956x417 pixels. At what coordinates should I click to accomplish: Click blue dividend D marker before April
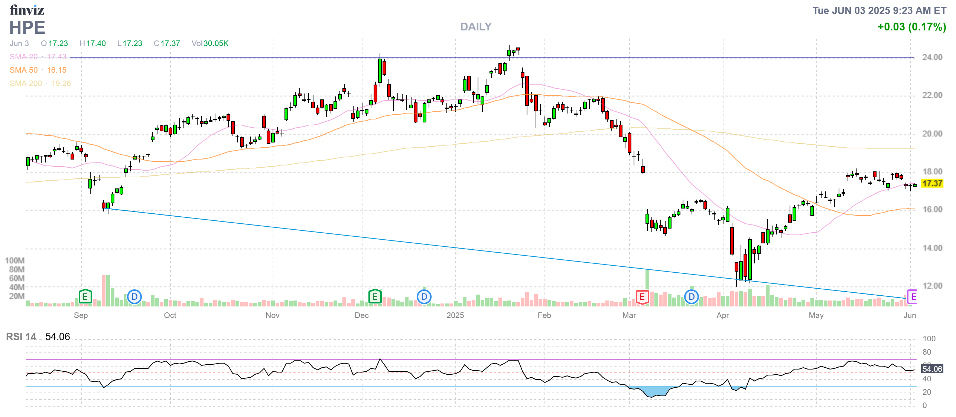click(x=691, y=297)
